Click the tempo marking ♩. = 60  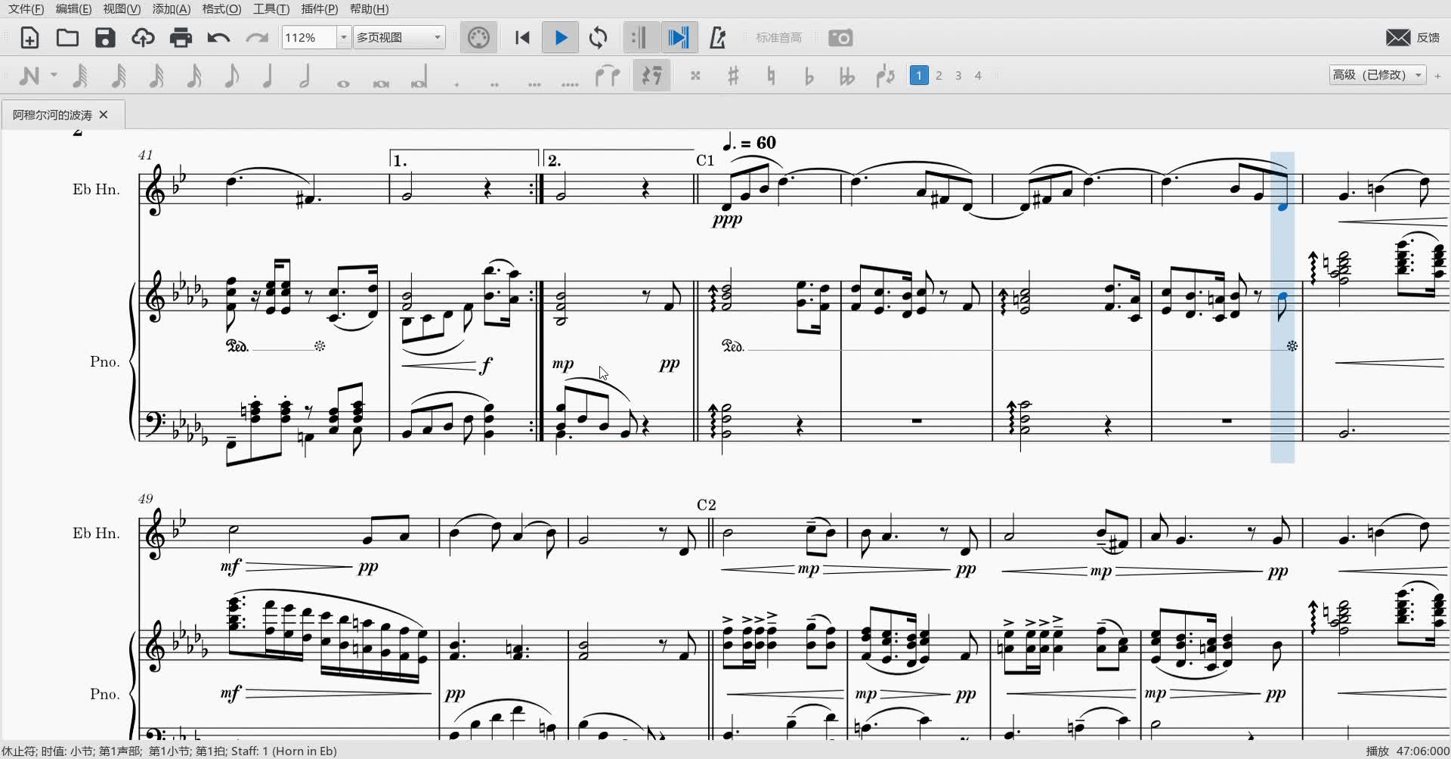click(749, 142)
